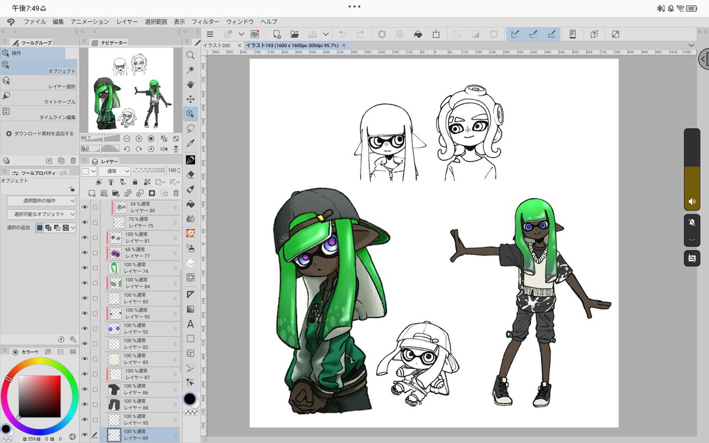
Task: Select the Blend tool droplets icon
Action: point(190,219)
